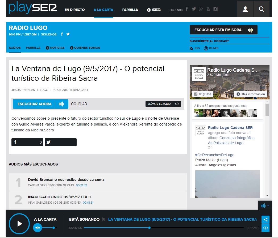Viewport: 278px width, 238px height.
Task: Collapse the player using the waveform chevron
Action: (x=265, y=205)
